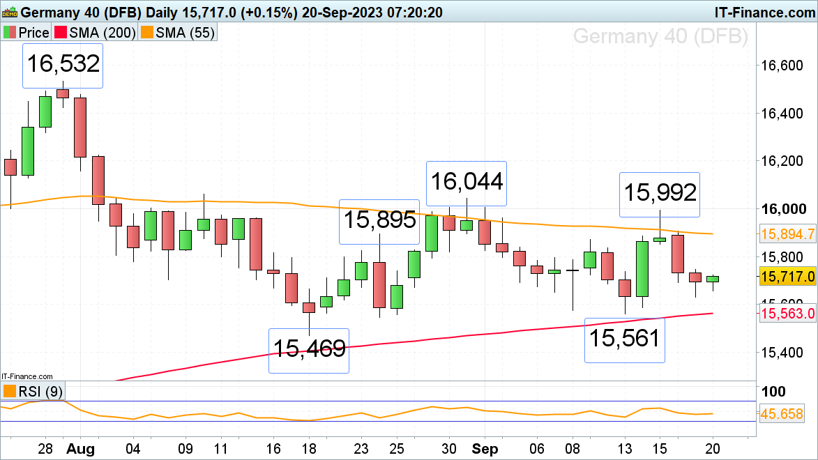Click the 15,992 annotation label

point(660,194)
